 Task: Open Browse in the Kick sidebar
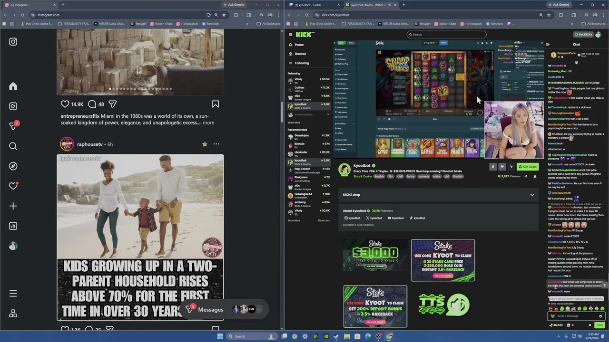300,54
